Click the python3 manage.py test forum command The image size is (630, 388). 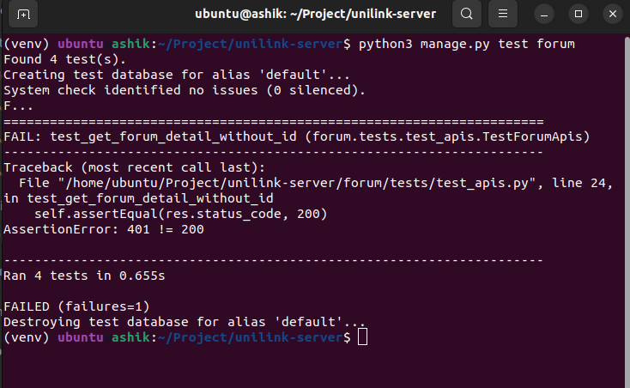(466, 44)
